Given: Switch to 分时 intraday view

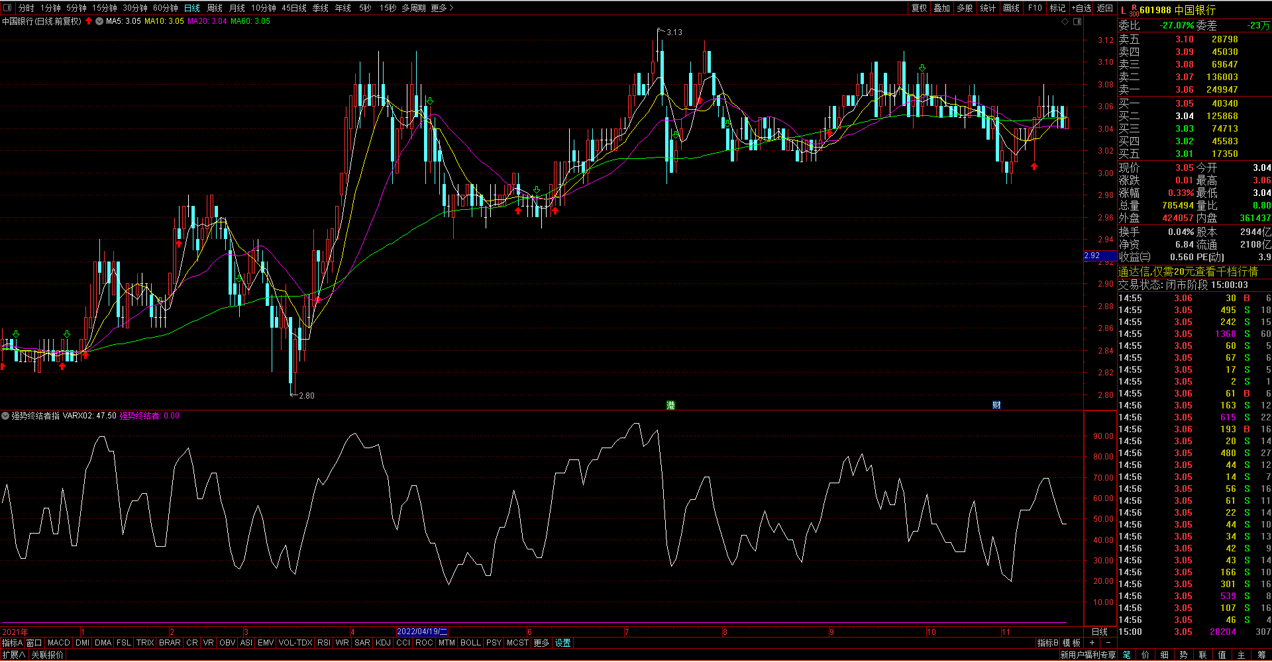Looking at the screenshot, I should (x=26, y=8).
